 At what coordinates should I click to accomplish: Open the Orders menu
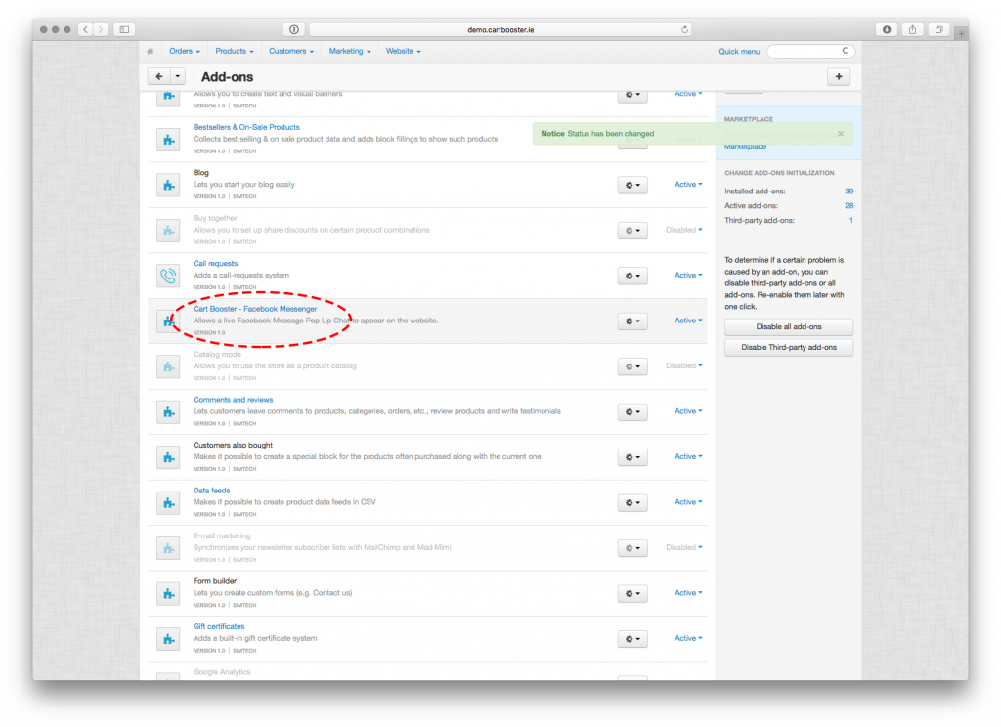point(185,51)
